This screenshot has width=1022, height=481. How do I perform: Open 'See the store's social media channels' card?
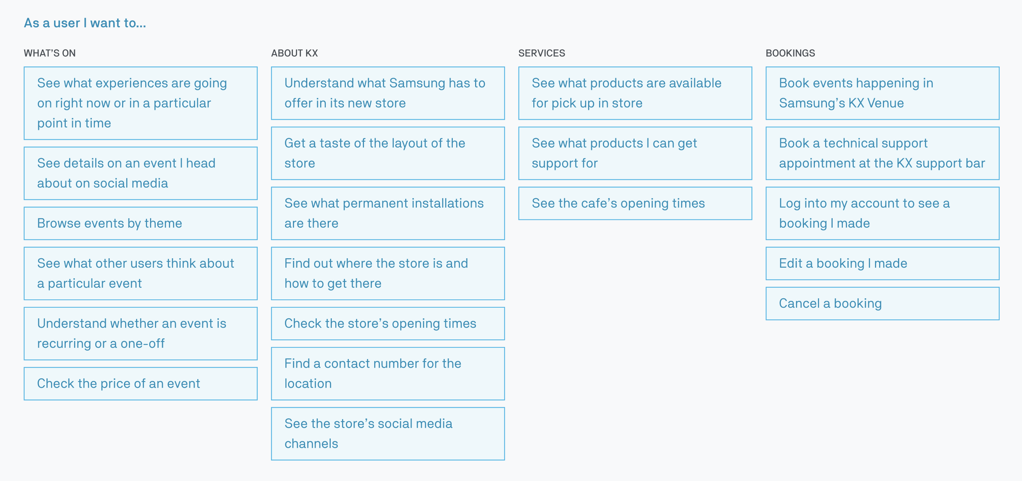388,434
